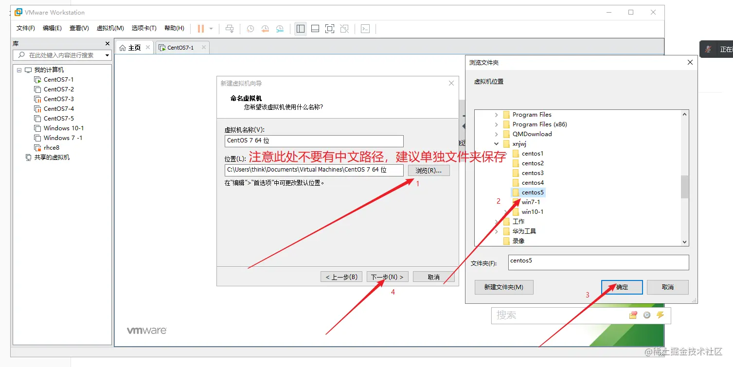Collapse the xnjwj folder tree
Image resolution: width=733 pixels, height=367 pixels.
tap(496, 143)
